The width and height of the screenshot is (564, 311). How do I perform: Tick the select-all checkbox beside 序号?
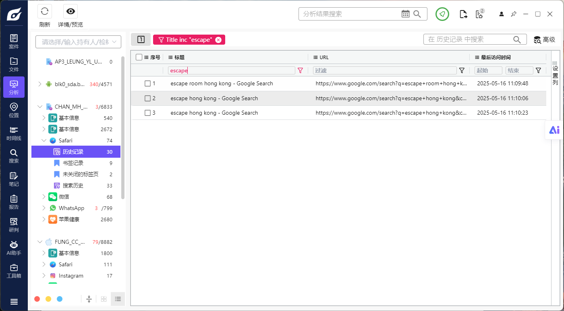point(139,57)
